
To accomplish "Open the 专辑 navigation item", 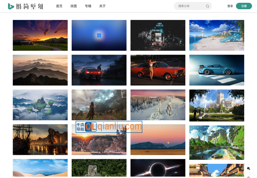I will pos(88,6).
